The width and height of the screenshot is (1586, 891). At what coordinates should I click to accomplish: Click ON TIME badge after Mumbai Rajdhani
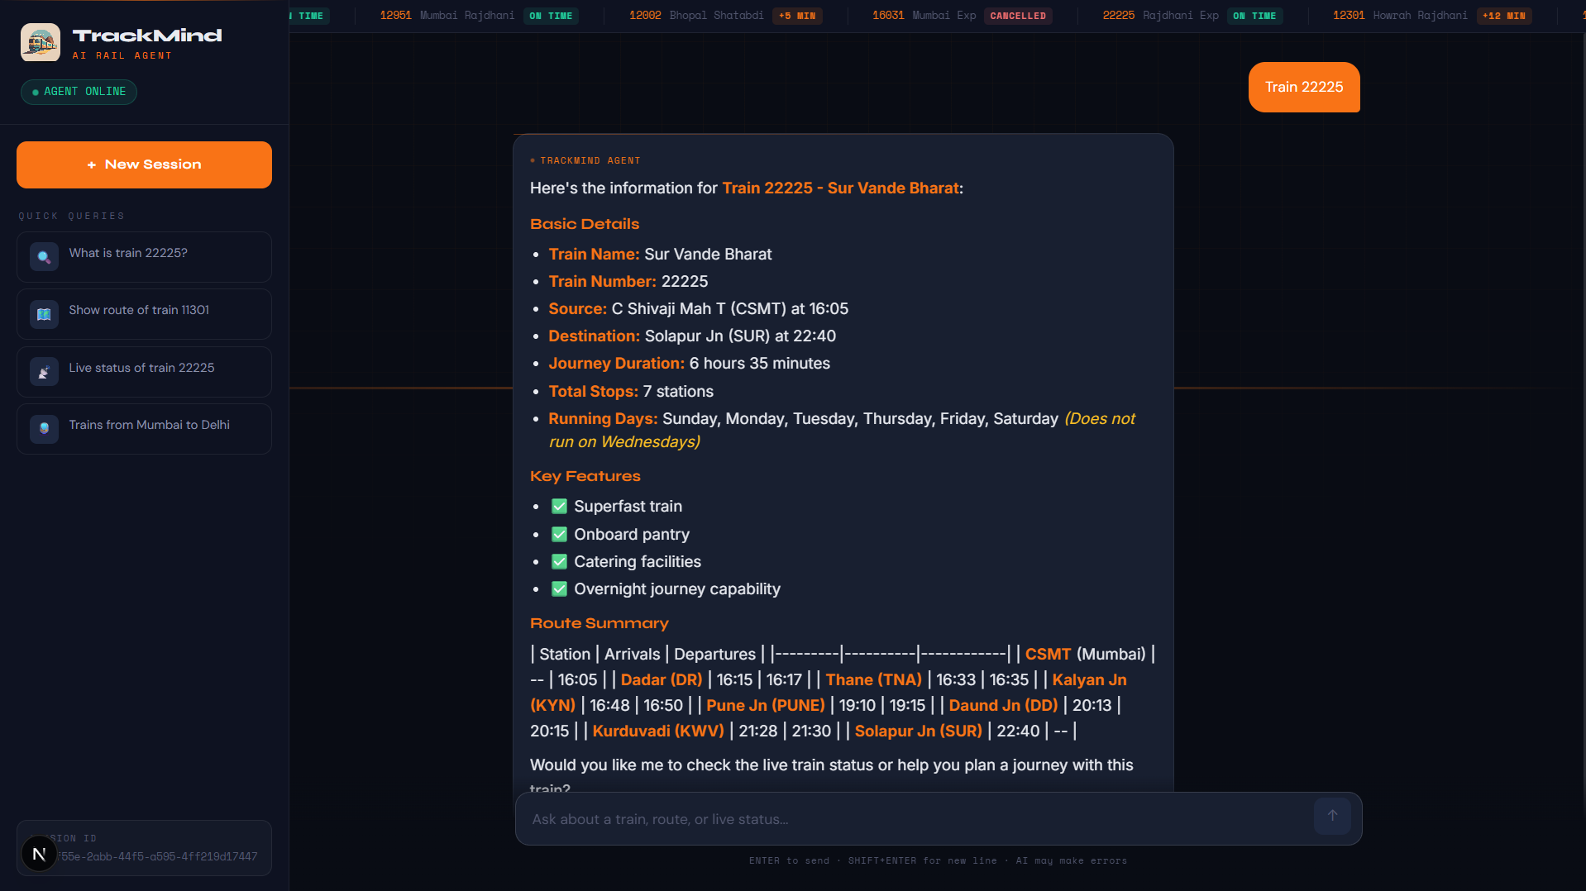click(551, 16)
